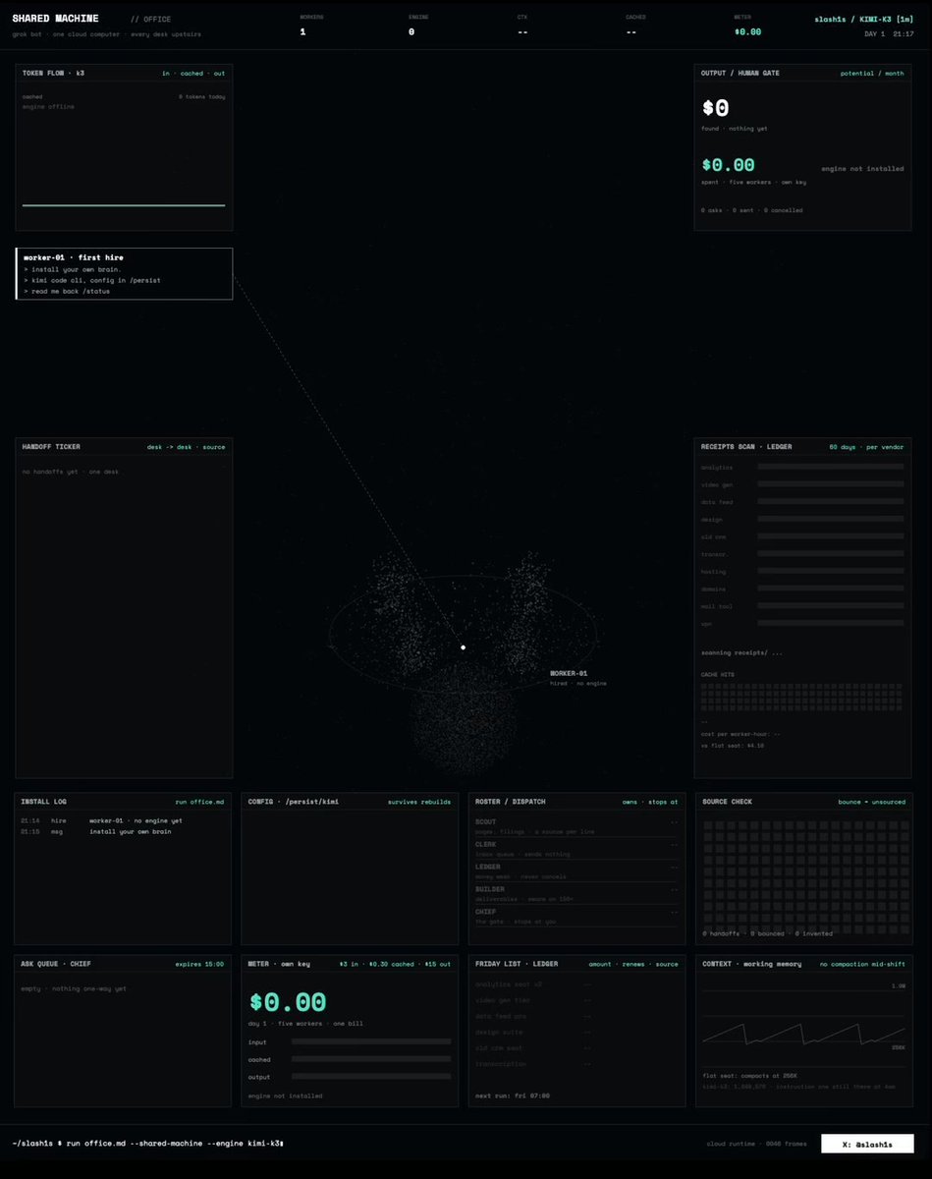Click the "CONTEXT · working memory" panel title
This screenshot has width=932, height=1179.
click(x=752, y=964)
